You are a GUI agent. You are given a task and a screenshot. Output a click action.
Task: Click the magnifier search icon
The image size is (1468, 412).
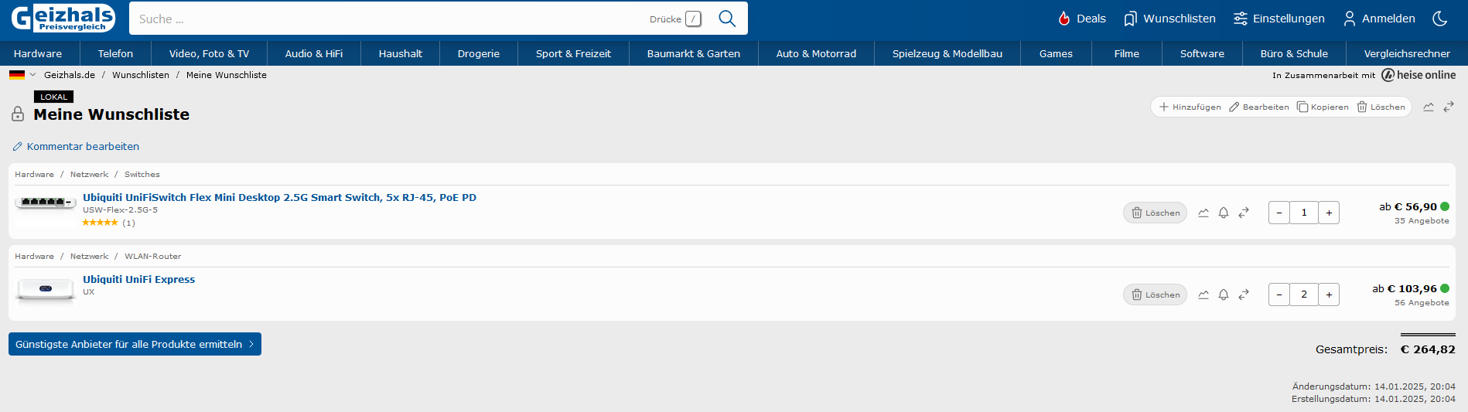point(727,19)
